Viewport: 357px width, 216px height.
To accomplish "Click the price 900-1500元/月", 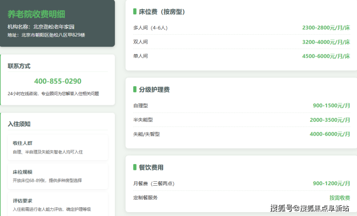I will coord(331,106).
